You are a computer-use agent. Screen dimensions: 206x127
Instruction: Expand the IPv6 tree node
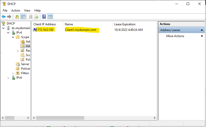(9, 78)
